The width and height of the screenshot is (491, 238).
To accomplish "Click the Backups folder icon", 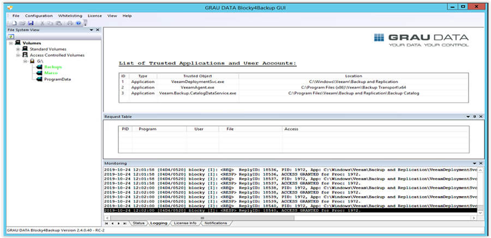I will [39, 67].
